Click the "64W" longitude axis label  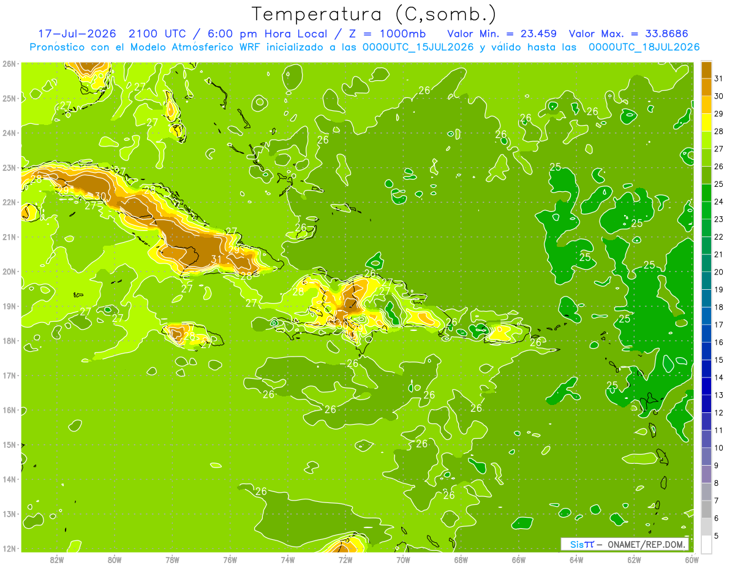[576, 559]
